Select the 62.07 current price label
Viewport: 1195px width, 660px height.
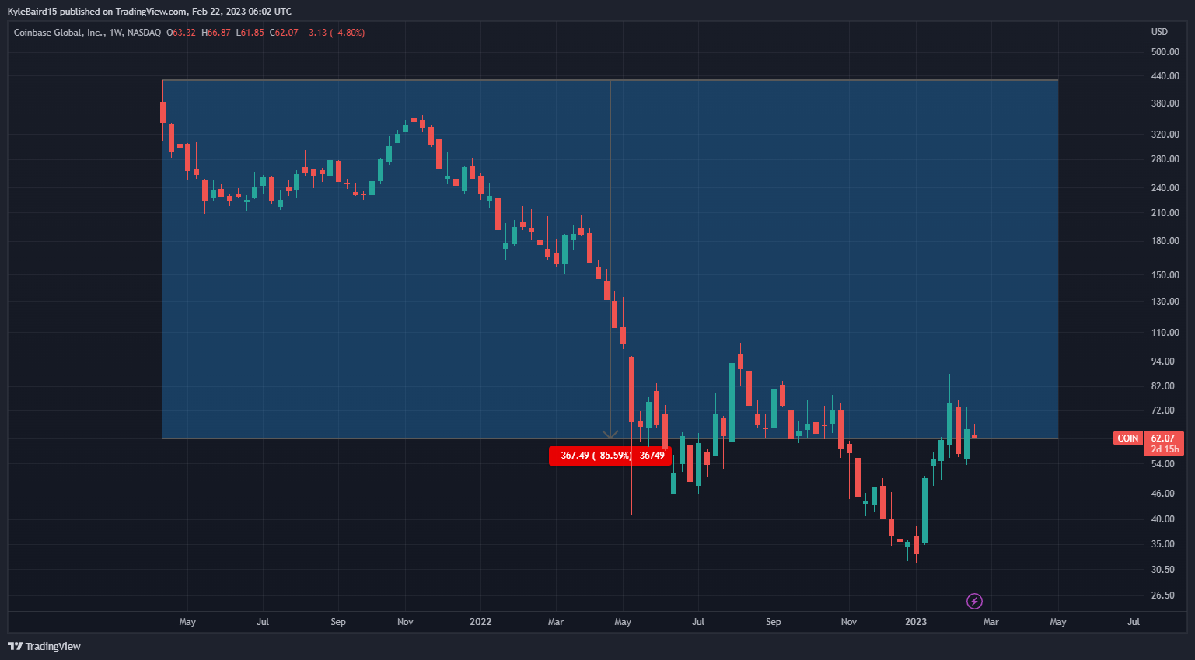(1163, 438)
